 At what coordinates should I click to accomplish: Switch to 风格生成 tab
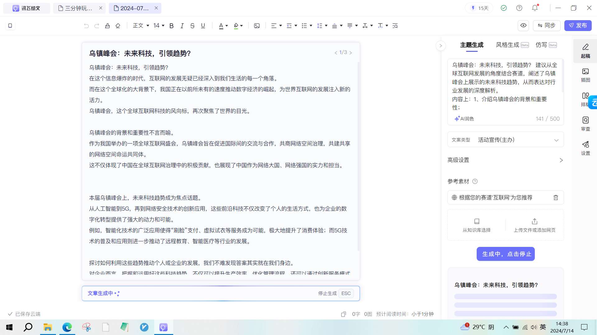point(508,45)
